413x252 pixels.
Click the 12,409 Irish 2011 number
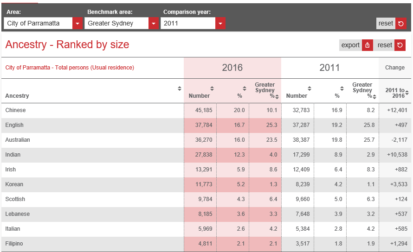[301, 170]
